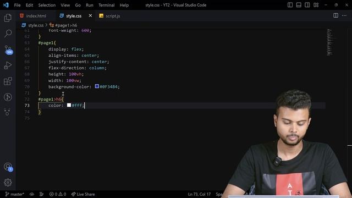Click the '#page1>h6{' selector text

pyautogui.click(x=51, y=99)
